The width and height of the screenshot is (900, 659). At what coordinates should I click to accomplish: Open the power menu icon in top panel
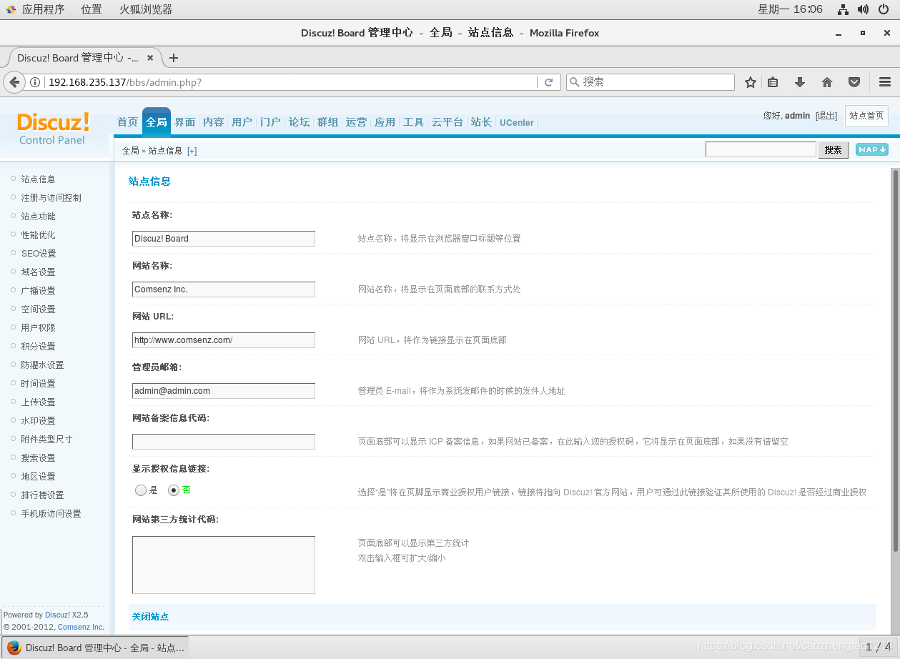(x=884, y=9)
